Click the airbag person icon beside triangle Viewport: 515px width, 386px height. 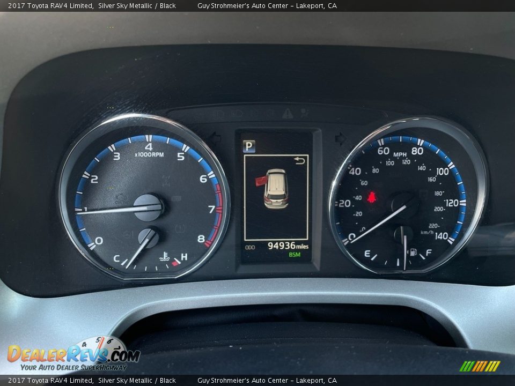[x=305, y=113]
